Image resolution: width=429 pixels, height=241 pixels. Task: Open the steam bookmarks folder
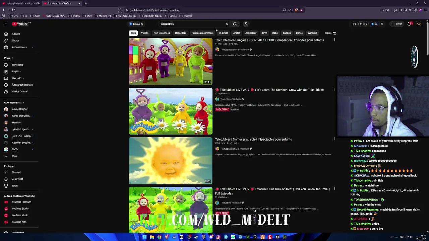[35, 16]
